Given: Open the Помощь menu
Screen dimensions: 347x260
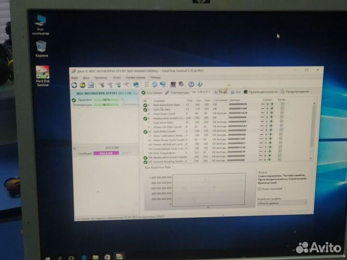Looking at the screenshot, I should (x=155, y=78).
